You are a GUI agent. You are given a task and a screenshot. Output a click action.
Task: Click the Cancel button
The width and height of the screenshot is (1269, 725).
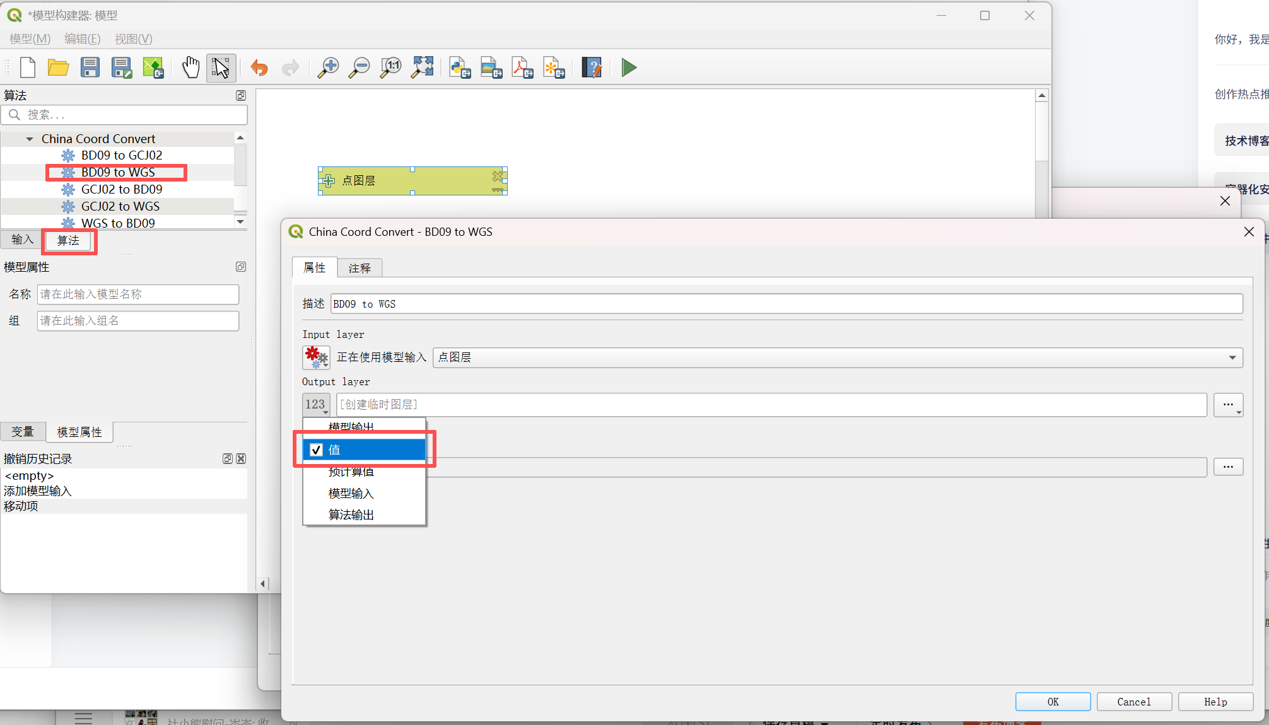pos(1133,702)
